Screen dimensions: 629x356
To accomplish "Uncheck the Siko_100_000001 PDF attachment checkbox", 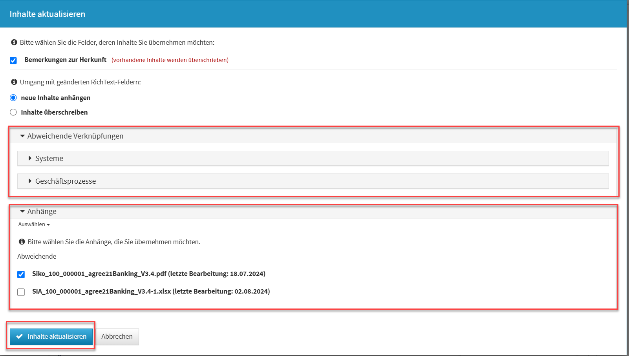I will coord(21,274).
